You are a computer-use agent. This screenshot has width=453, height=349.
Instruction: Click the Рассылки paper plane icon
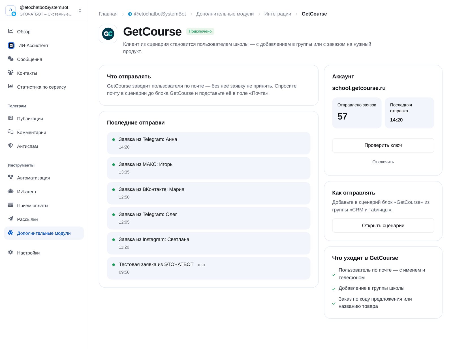10,219
